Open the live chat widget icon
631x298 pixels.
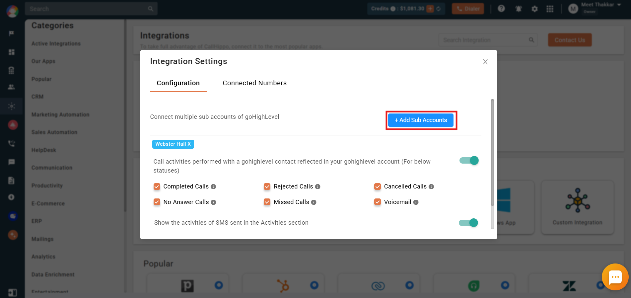(x=615, y=277)
